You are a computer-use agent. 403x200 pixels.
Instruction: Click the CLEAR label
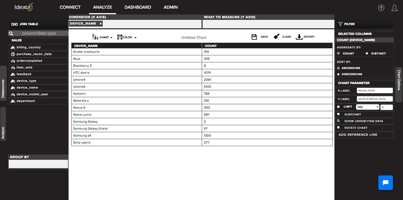point(287,37)
